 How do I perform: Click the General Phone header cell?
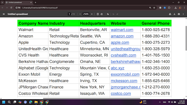(156, 23)
